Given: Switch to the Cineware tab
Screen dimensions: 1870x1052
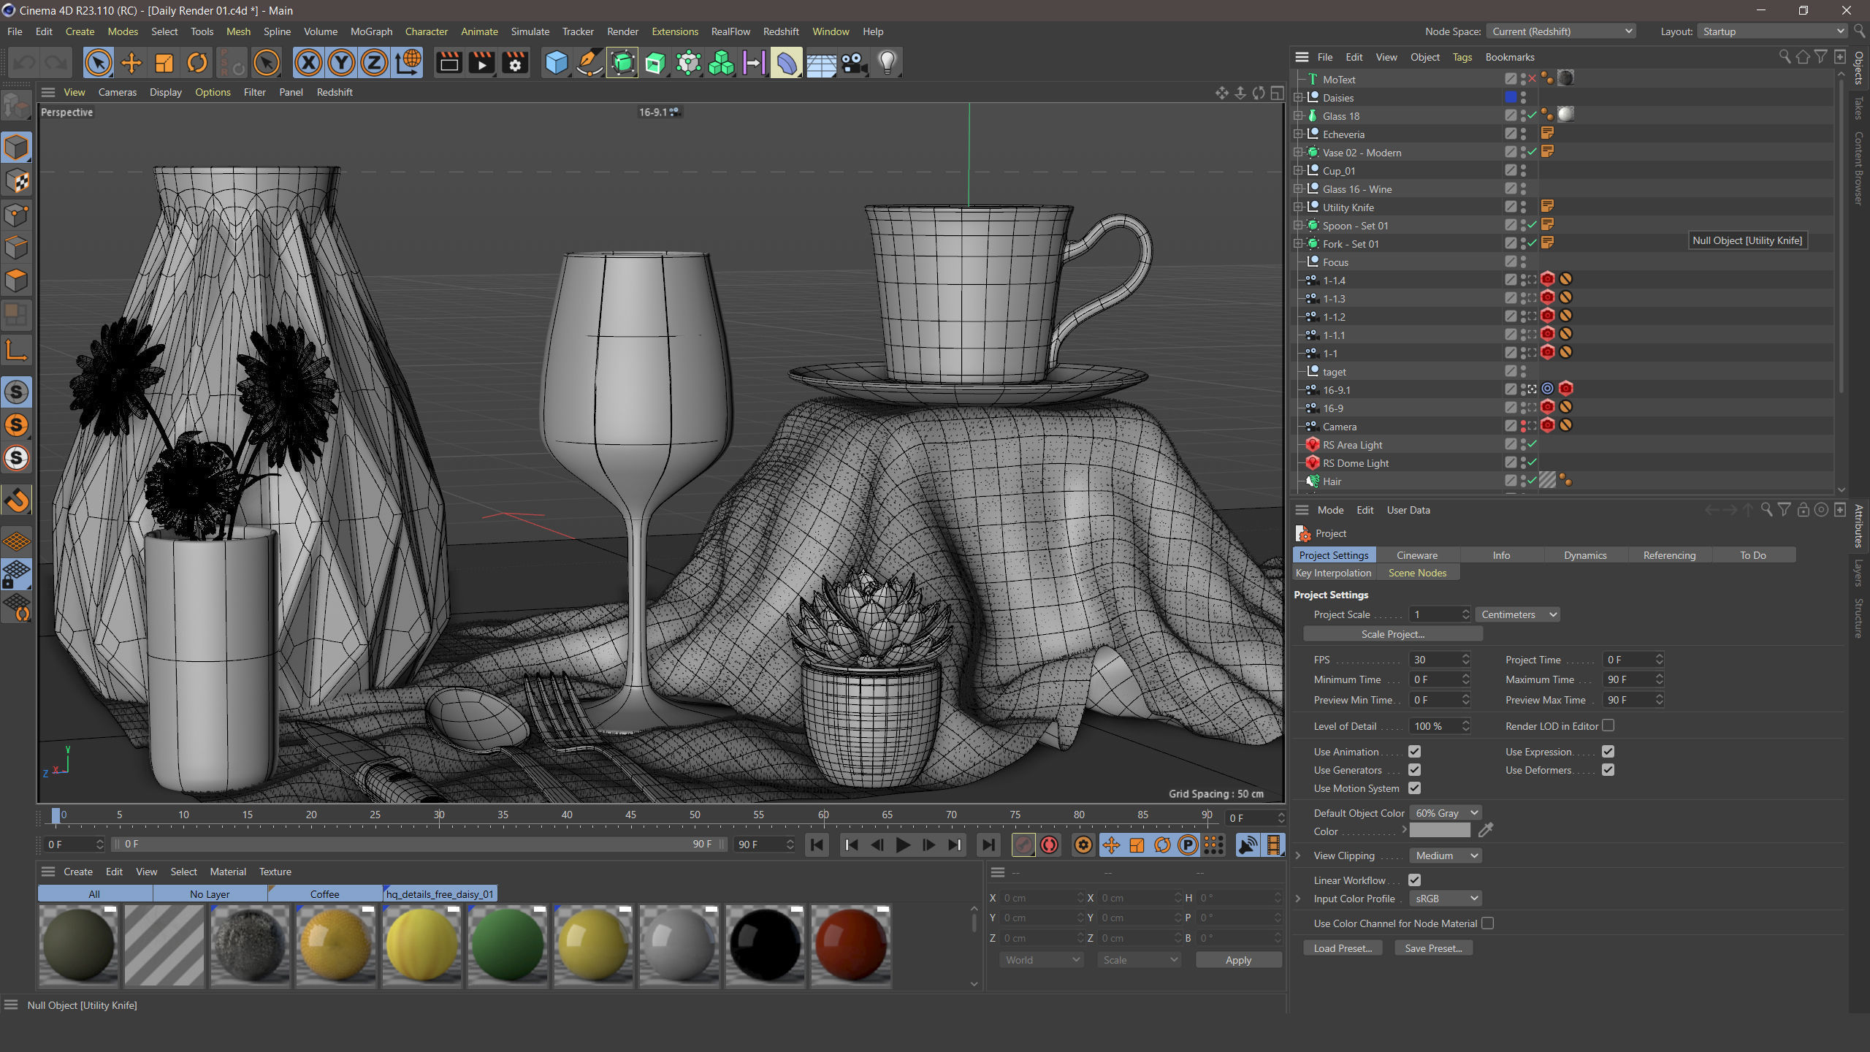Looking at the screenshot, I should (x=1416, y=555).
